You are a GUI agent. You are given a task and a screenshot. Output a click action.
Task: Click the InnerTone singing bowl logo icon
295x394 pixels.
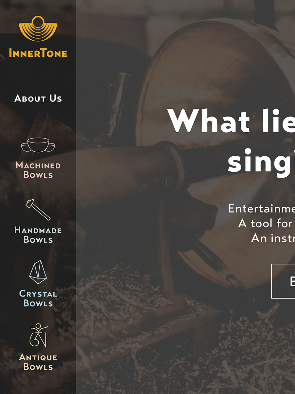[38, 29]
